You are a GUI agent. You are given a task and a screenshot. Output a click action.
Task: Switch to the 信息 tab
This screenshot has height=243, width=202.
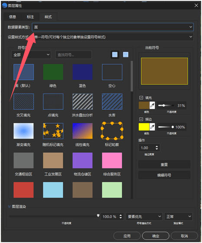point(13,17)
